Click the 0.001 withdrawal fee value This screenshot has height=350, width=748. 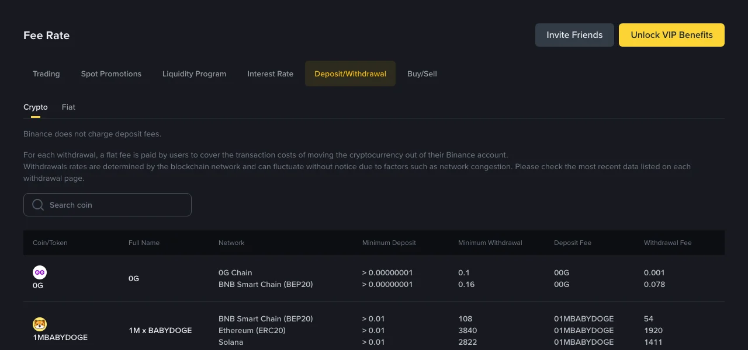click(654, 272)
